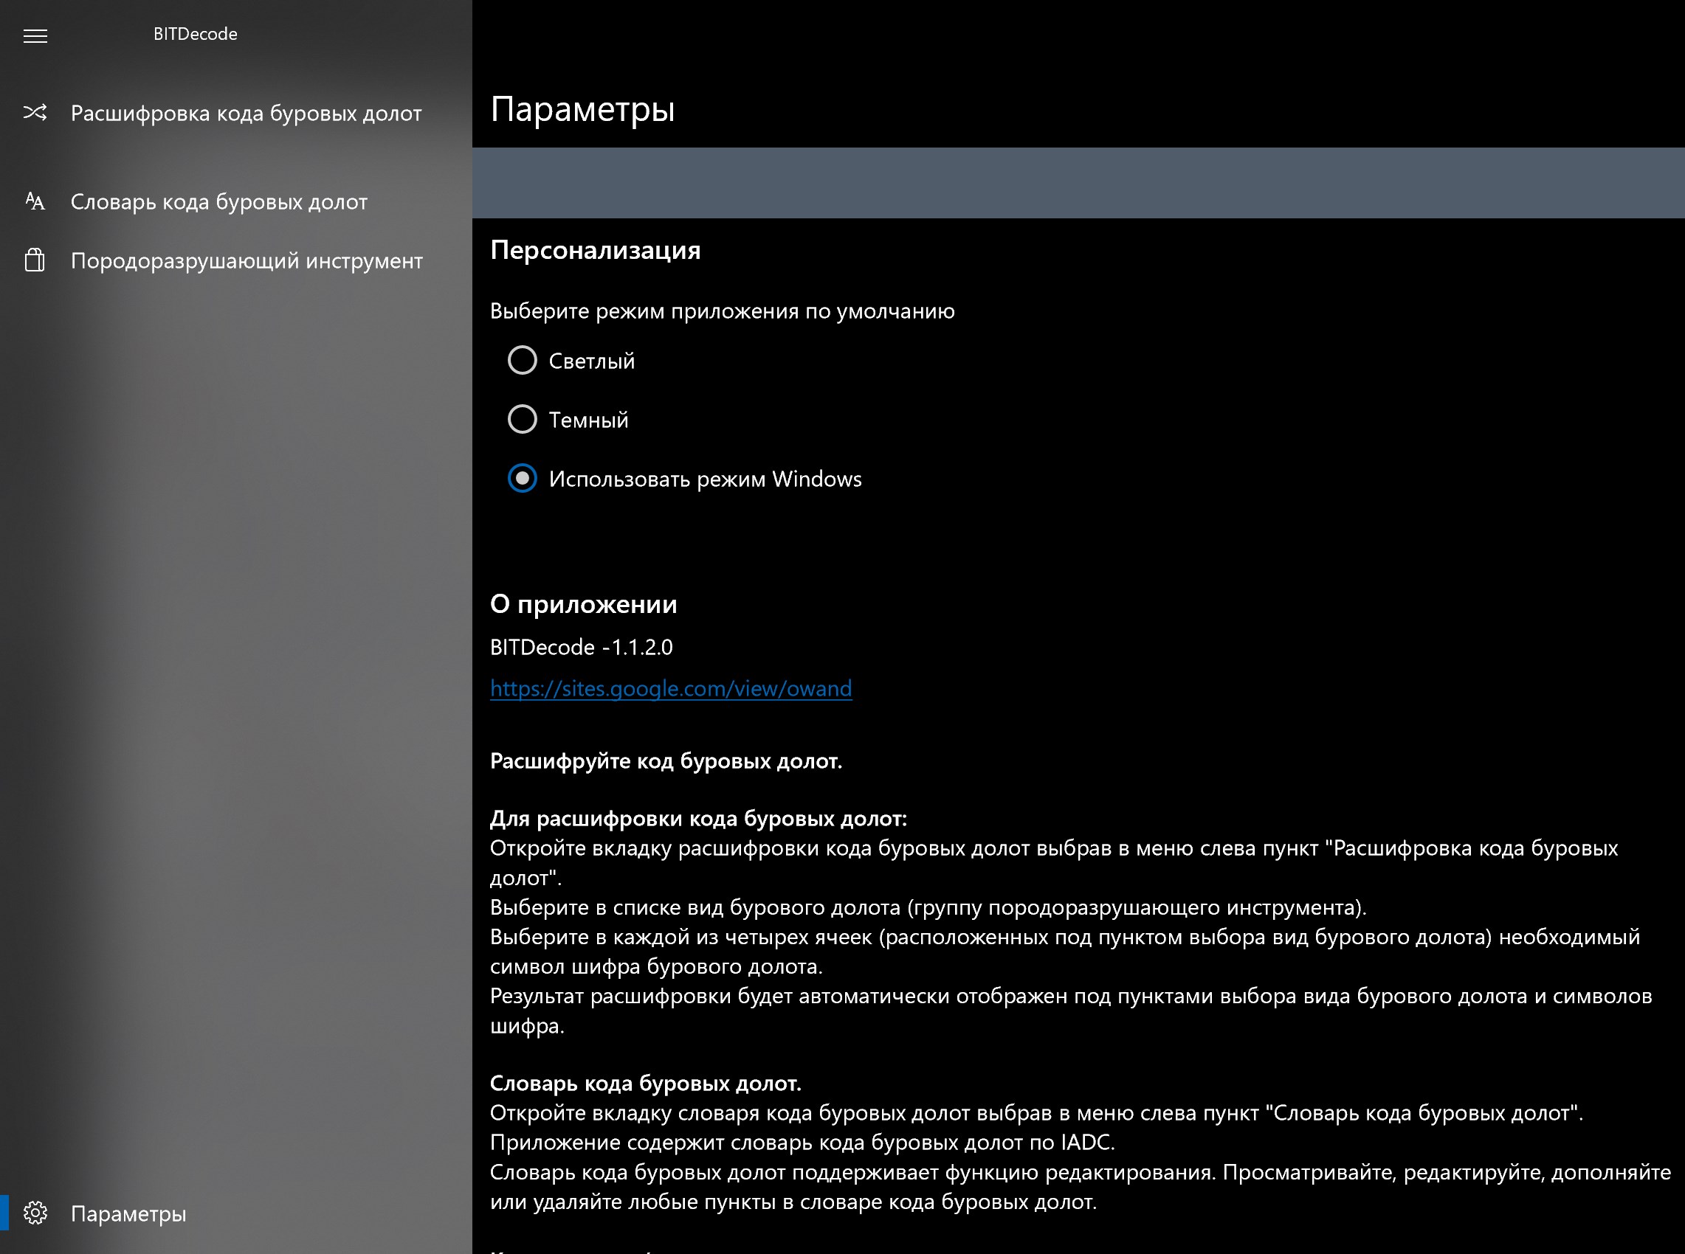
Task: Click the Персонализация section heading
Action: click(x=596, y=250)
